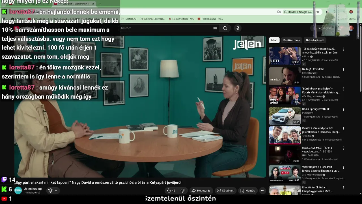This screenshot has width=362, height=204.
Task: Open the "Túl közel" video thumbnail
Action: [x=285, y=56]
